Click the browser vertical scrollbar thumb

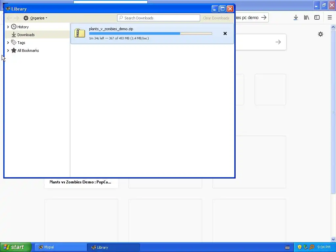pos(333,112)
